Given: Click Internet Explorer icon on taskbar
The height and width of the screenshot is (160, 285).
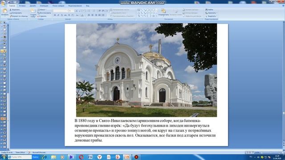Looking at the screenshot, I should (45, 157).
